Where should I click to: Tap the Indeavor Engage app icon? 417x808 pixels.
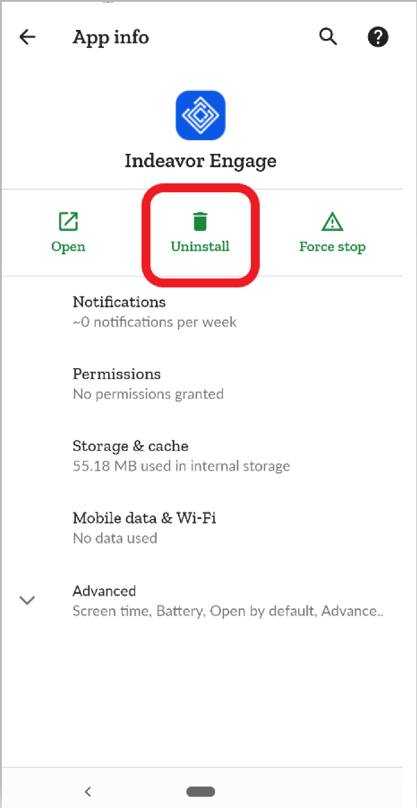[x=200, y=115]
